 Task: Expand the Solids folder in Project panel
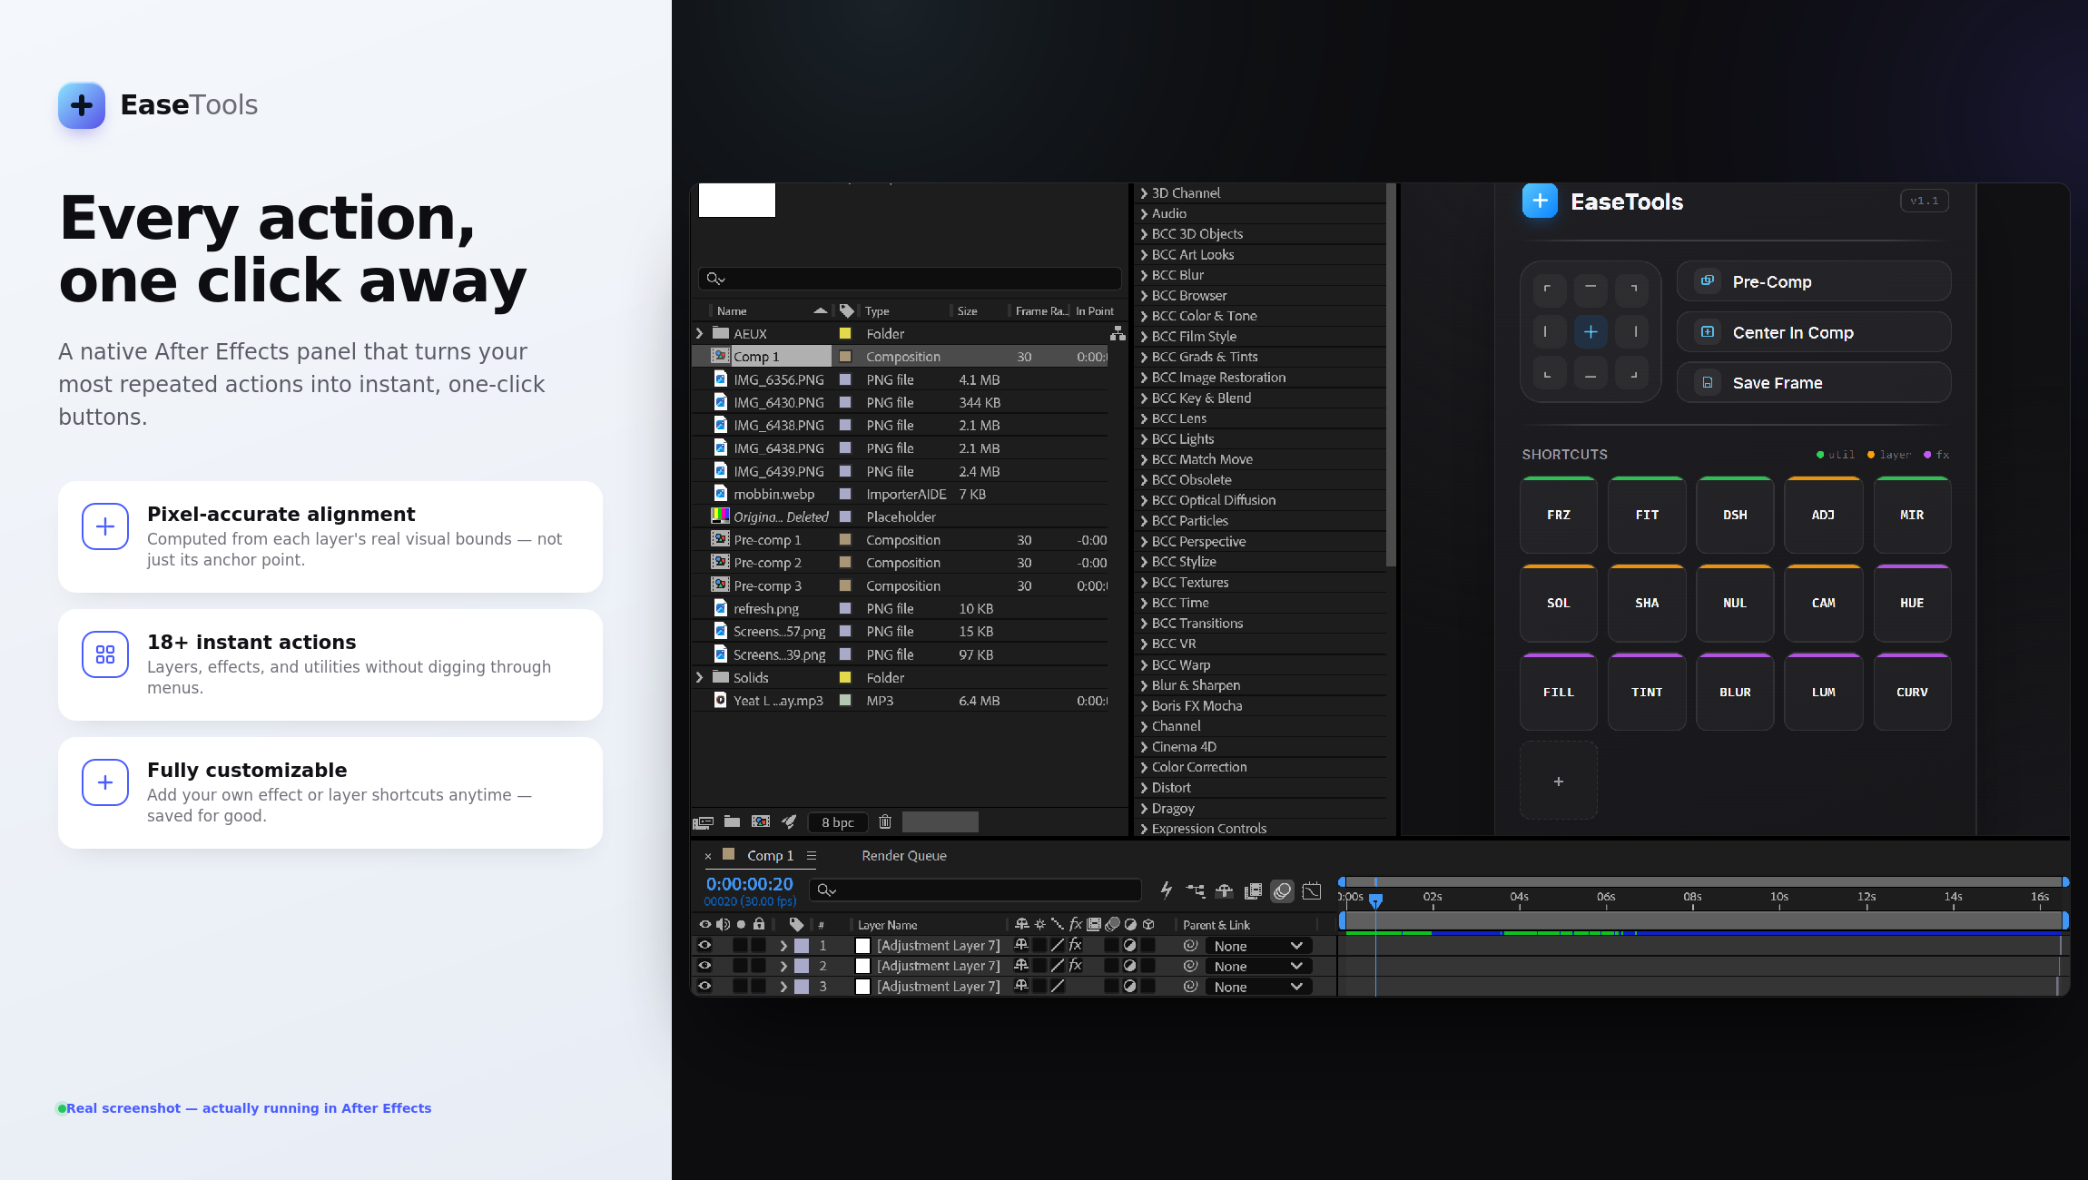coord(699,677)
